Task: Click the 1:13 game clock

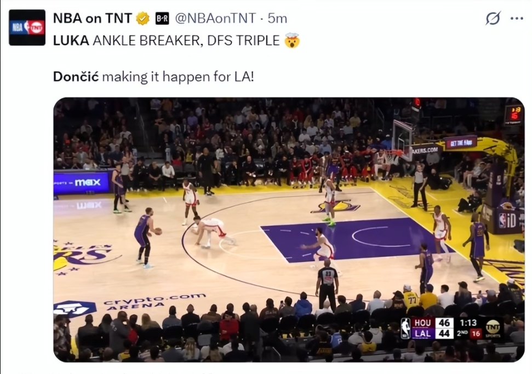Action: pyautogui.click(x=468, y=323)
